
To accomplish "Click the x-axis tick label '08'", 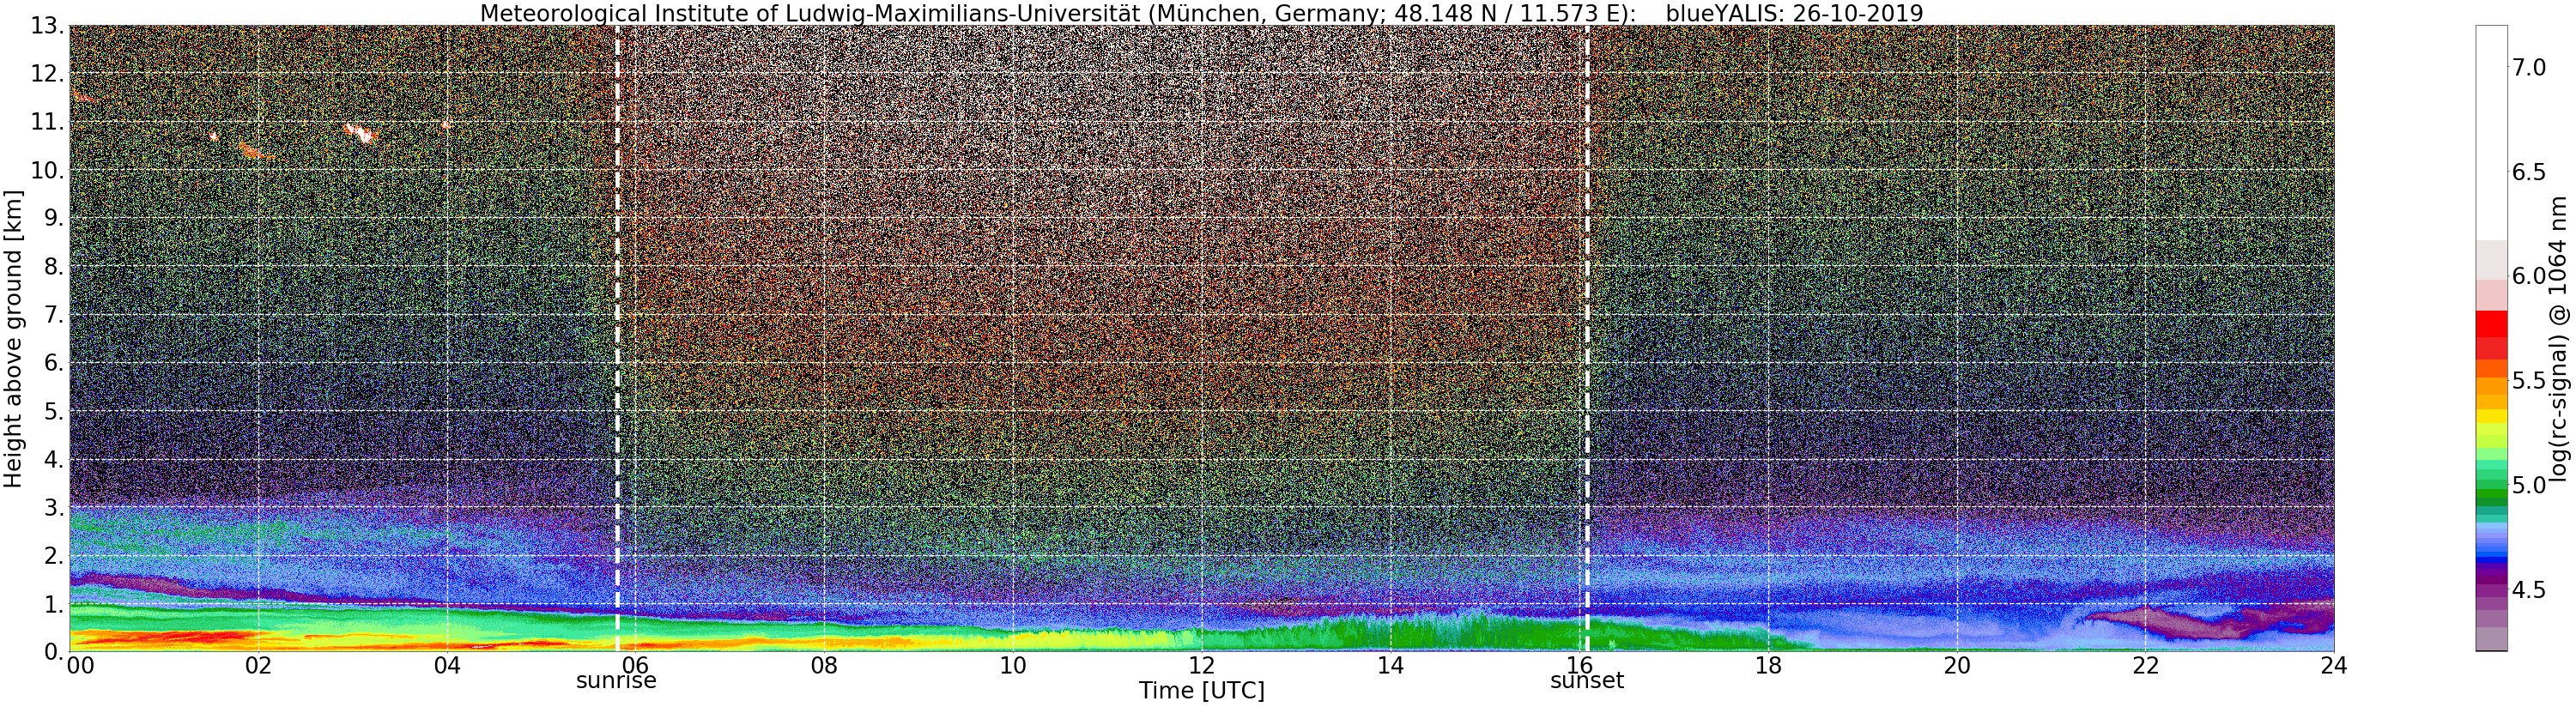I will click(824, 666).
